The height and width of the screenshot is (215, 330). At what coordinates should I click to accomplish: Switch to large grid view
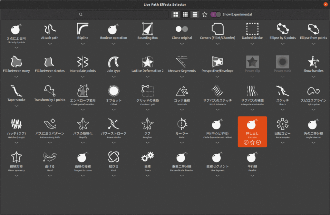[176, 14]
